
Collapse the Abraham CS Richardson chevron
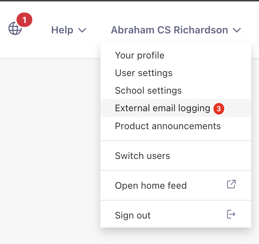tap(237, 30)
